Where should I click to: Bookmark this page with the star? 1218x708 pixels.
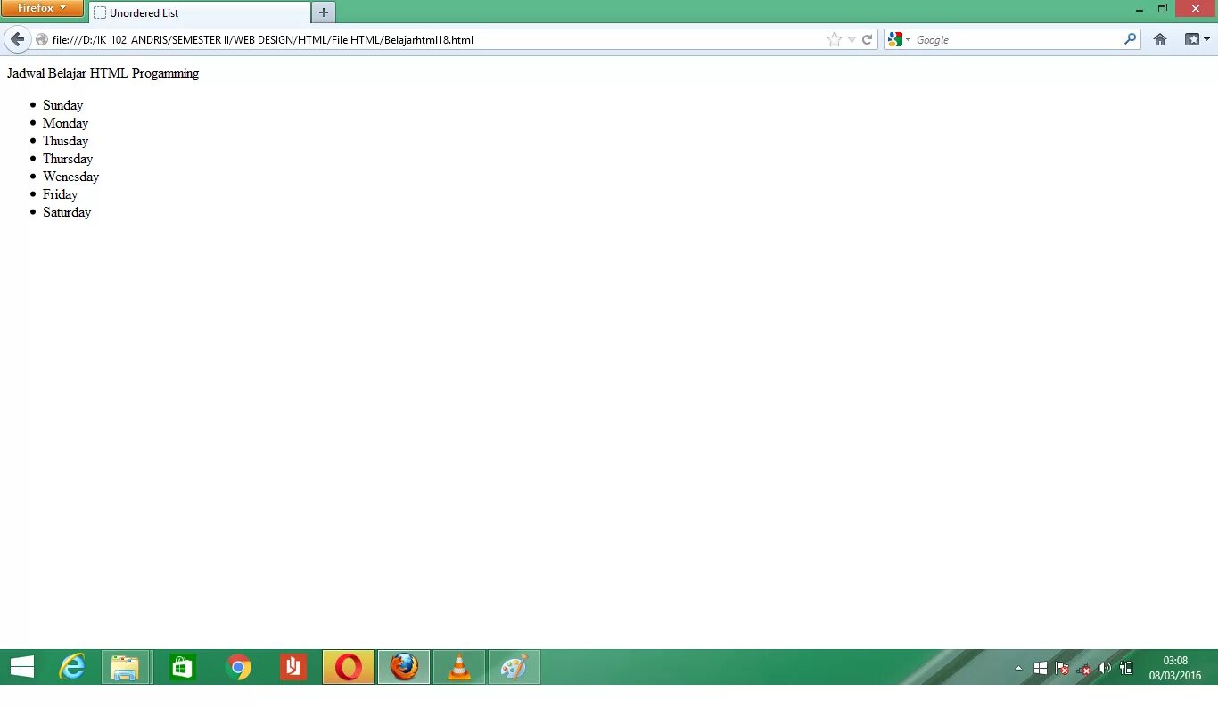click(835, 39)
